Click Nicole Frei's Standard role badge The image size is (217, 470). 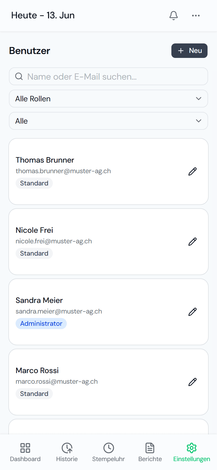[x=34, y=253]
